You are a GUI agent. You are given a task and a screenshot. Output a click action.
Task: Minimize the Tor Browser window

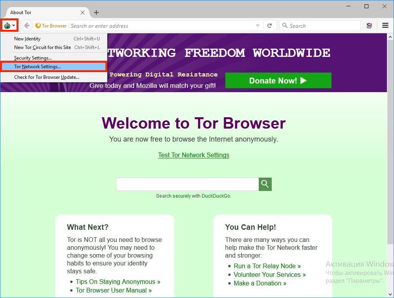tap(348, 6)
